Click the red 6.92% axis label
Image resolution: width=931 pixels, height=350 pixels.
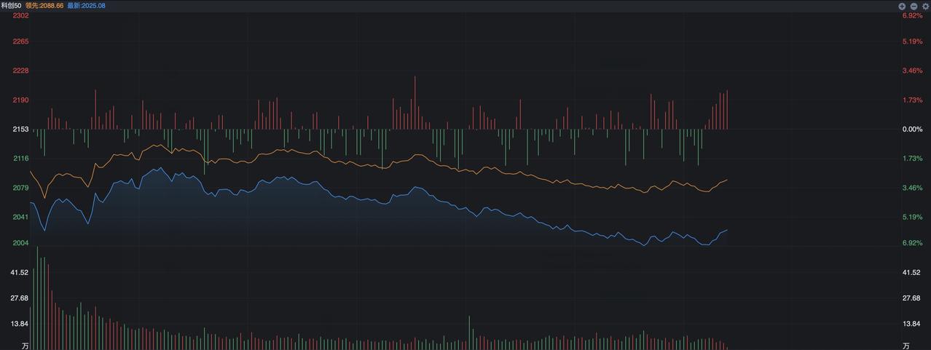(x=912, y=15)
